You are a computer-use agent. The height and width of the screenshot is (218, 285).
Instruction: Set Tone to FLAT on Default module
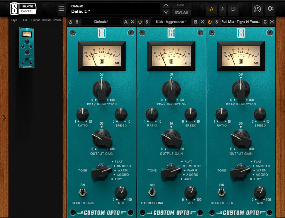119,162
